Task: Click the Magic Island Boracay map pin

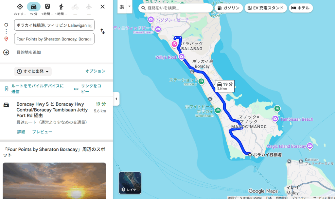Action: pyautogui.click(x=310, y=146)
